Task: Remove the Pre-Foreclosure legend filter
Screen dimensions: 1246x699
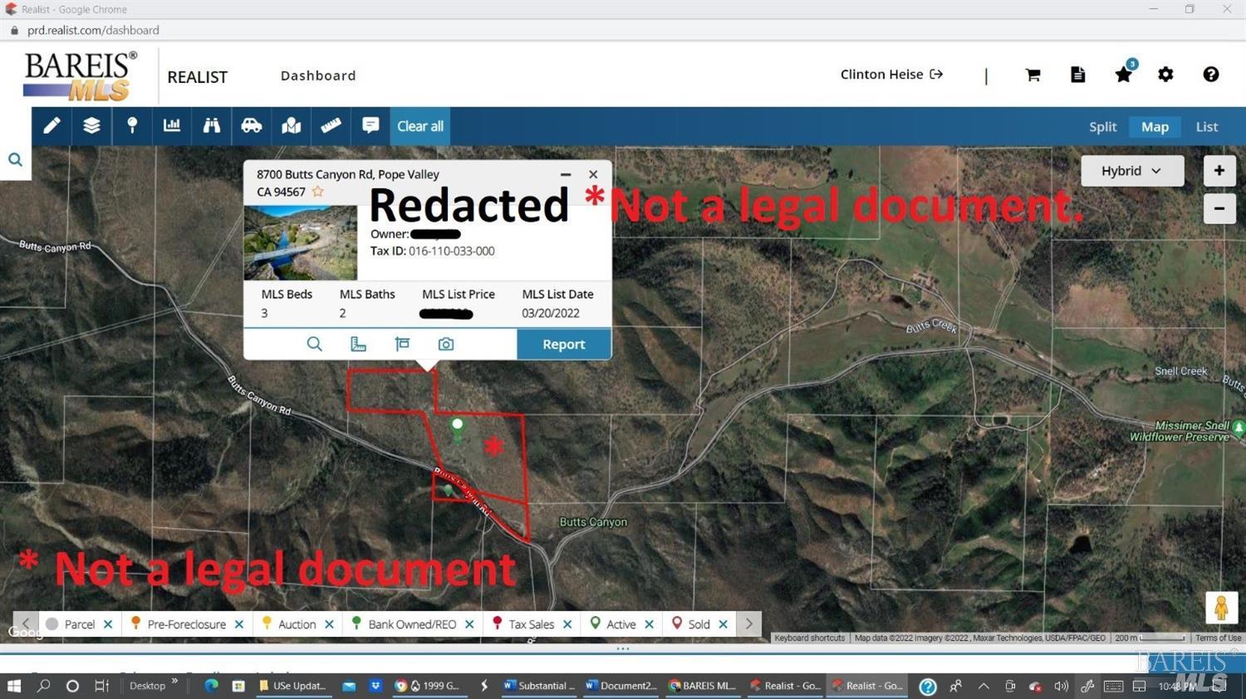Action: 239,624
